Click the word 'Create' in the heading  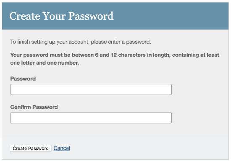(x=25, y=16)
